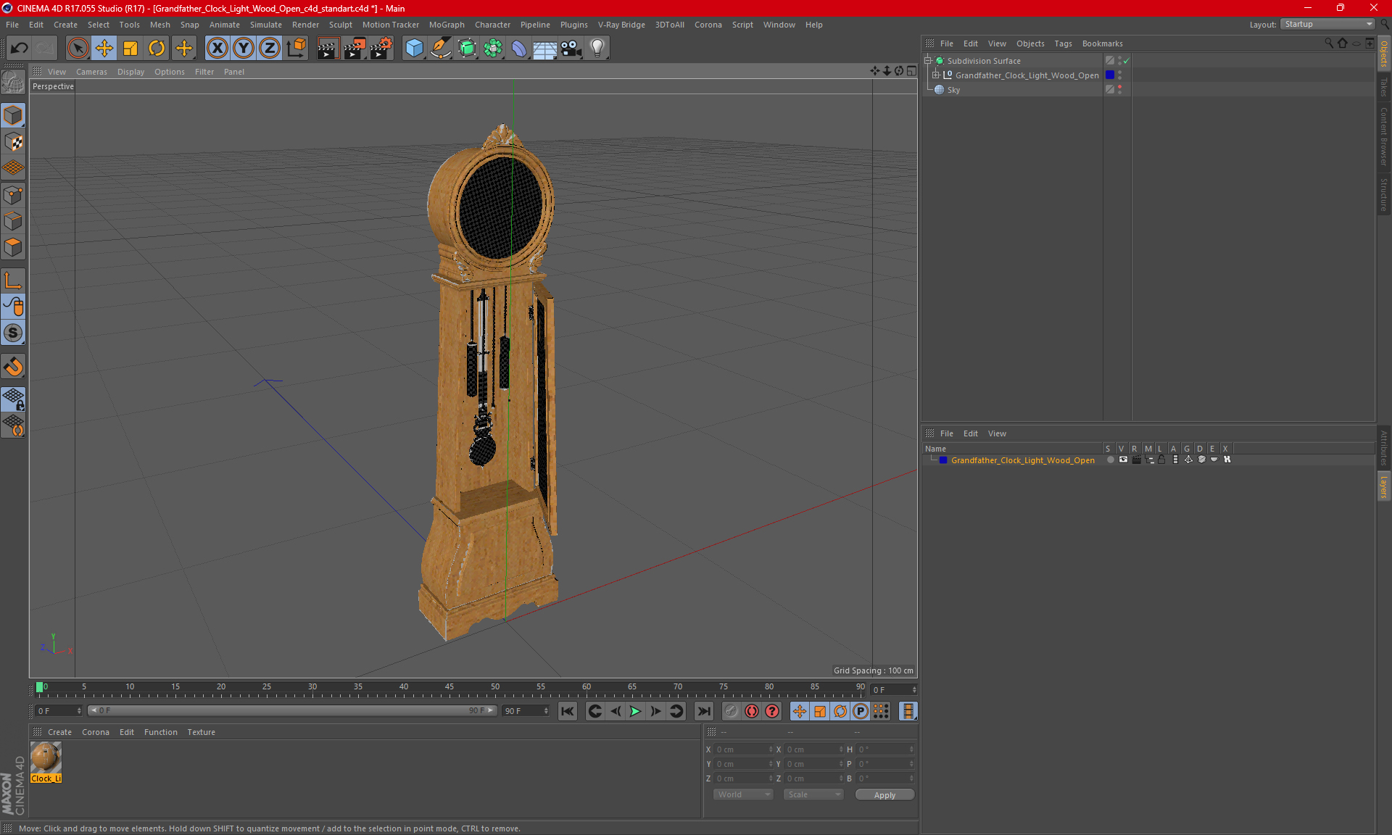Toggle viewport maximize icon
The image size is (1392, 835).
(911, 71)
